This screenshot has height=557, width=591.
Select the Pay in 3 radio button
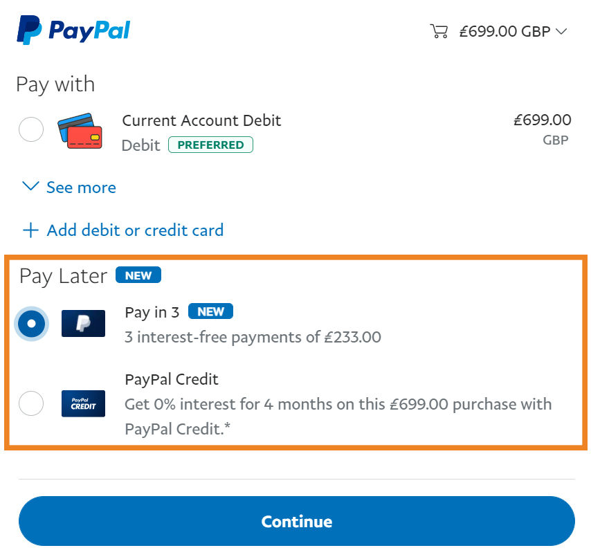[x=30, y=323]
